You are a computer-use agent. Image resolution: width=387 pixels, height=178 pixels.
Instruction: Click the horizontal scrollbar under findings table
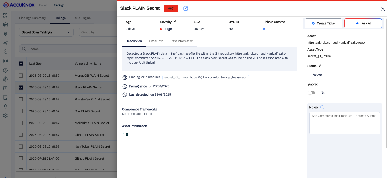65,171
